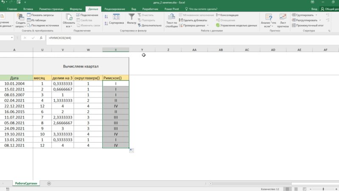Sort ascending with the A-to-Z icon
The image size is (339, 191).
(x=106, y=17)
